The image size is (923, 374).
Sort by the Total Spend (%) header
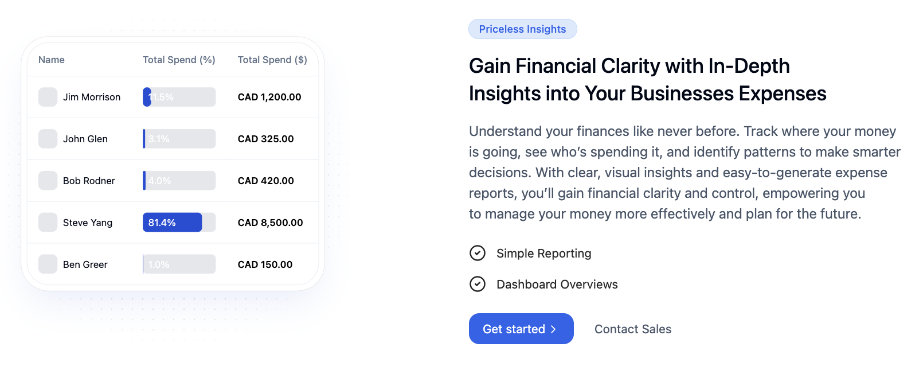pos(179,60)
